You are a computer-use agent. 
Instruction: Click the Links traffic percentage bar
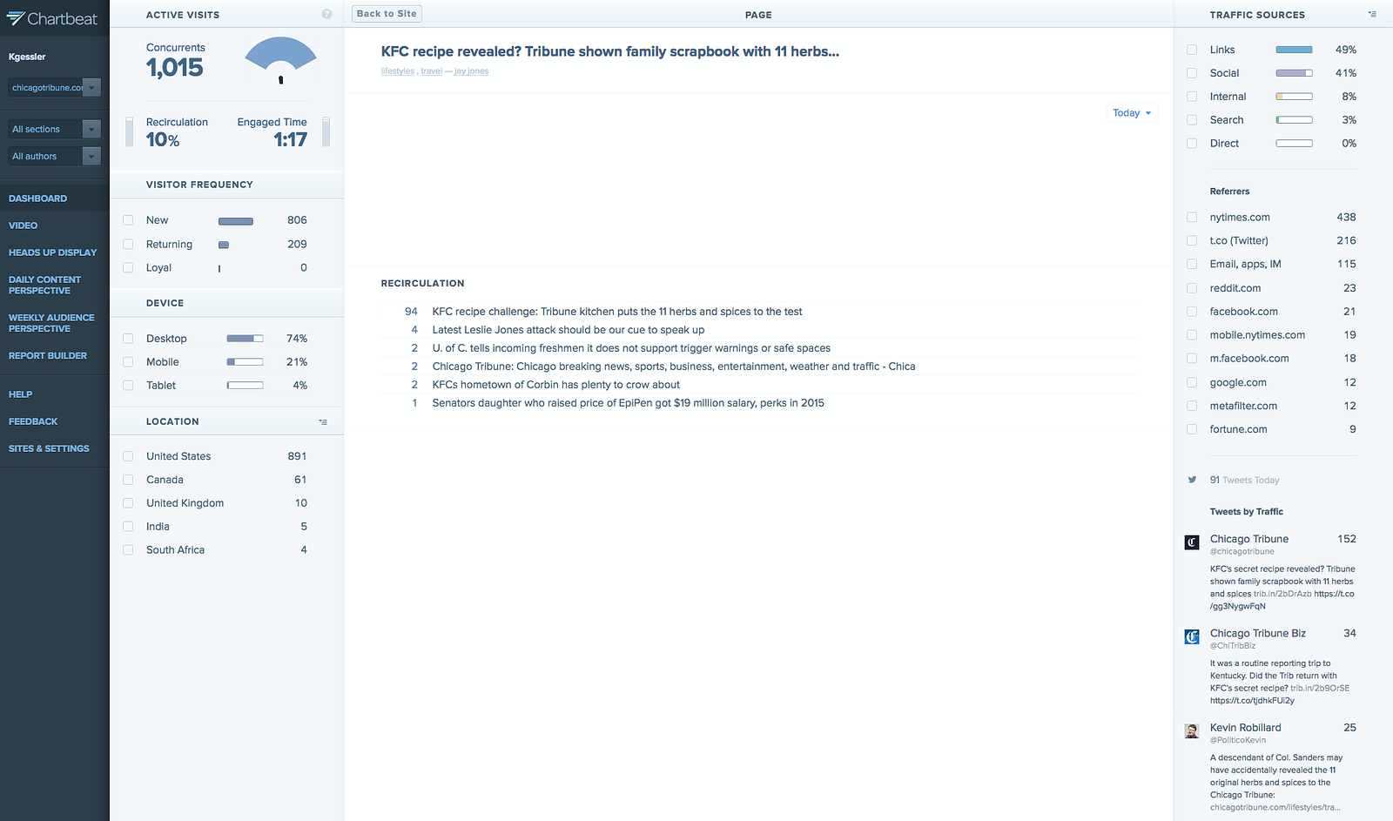[1294, 50]
